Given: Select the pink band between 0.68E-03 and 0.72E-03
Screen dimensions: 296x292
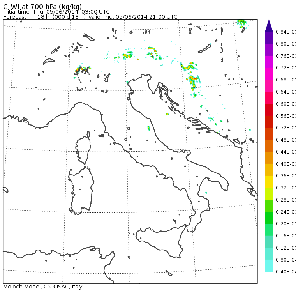Looking at the screenshot, I should coord(269,74).
